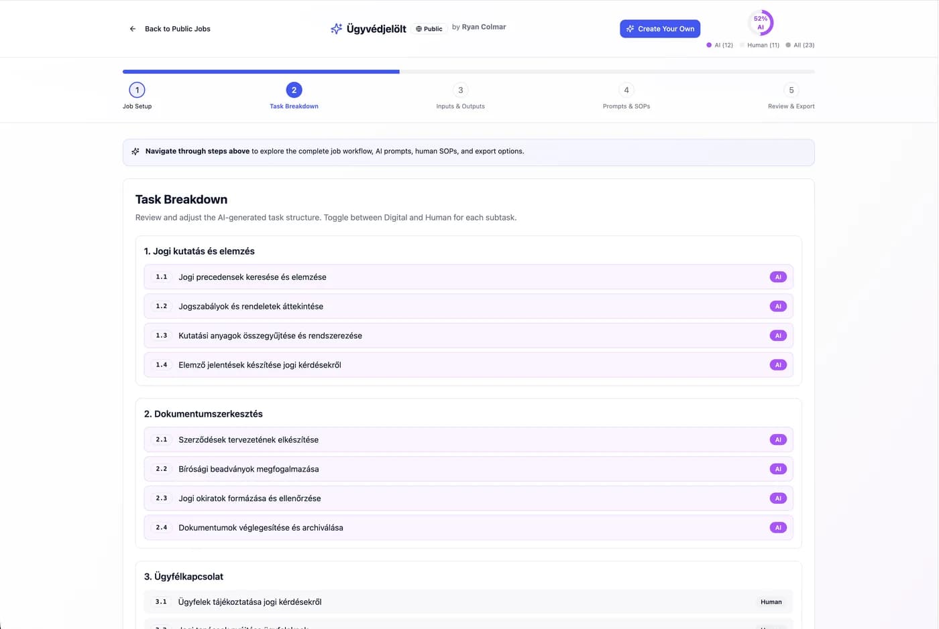Open Ryan Colmar author profile
Screen dimensions: 939x629
click(484, 27)
